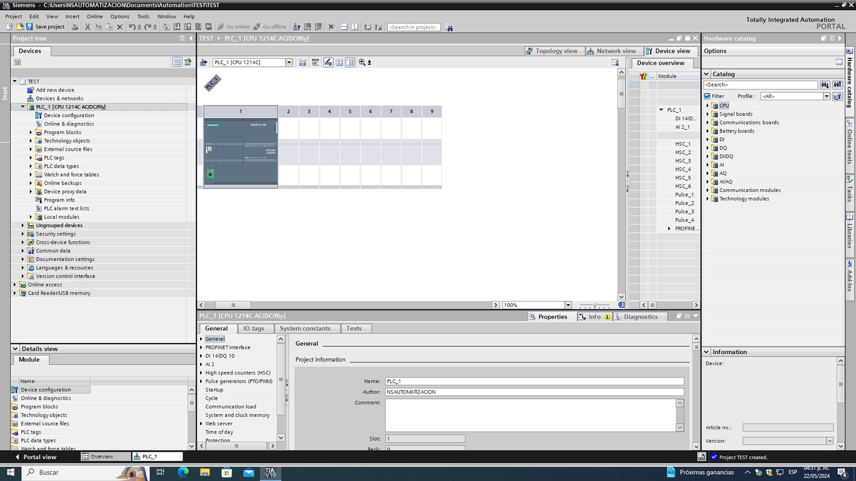Click the Start CPU icon
856x481 pixels.
coord(307,27)
